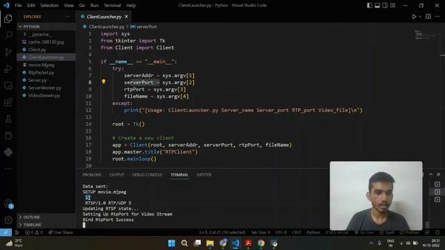Open taskbar Search icon
Viewport: 445px width, 250px height.
[184, 243]
